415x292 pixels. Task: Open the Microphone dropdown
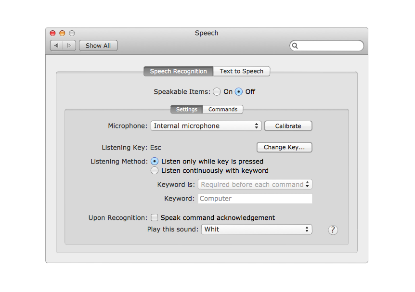pos(206,126)
